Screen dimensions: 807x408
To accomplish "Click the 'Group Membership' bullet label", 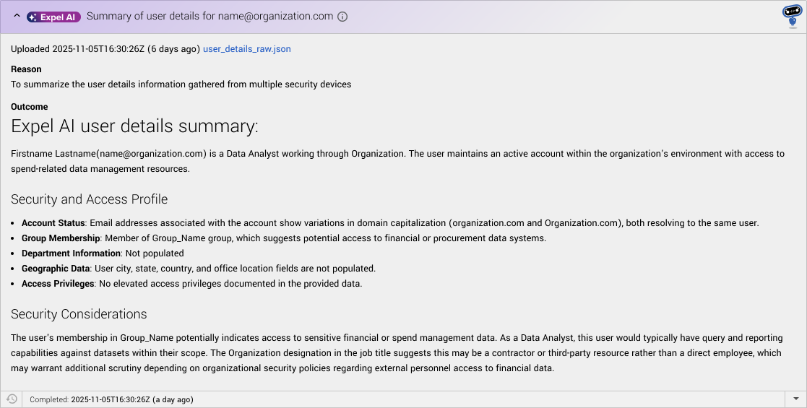I will click(x=61, y=238).
